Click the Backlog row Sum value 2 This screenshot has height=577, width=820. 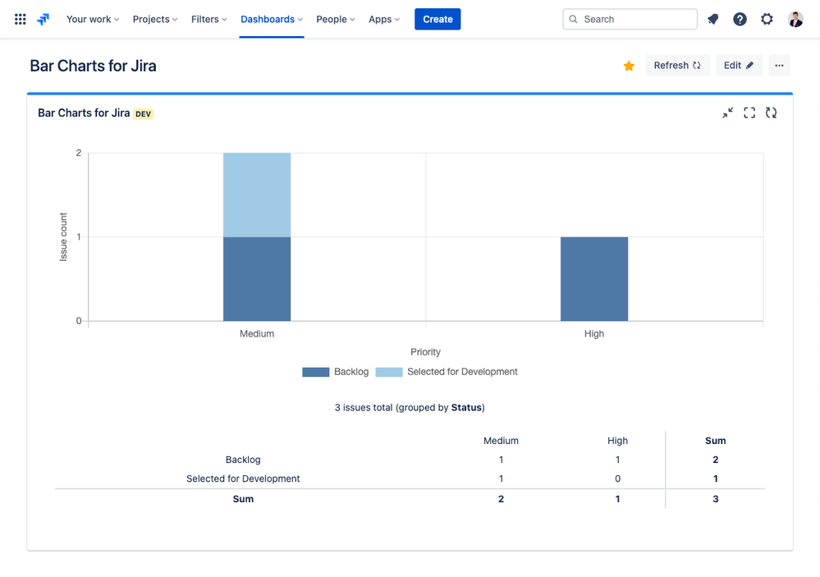[716, 460]
